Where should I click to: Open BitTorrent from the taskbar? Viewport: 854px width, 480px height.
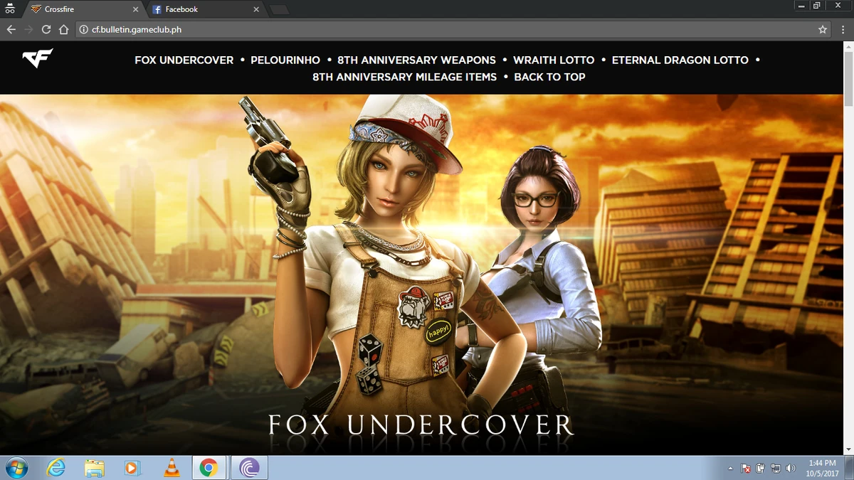248,468
